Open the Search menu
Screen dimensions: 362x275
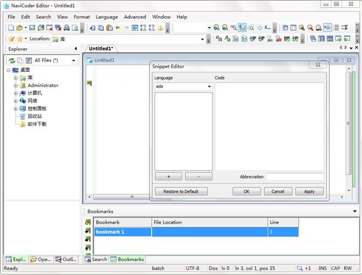[43, 17]
